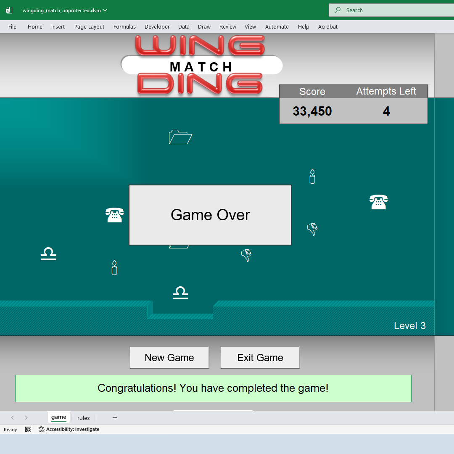Click the open folder Wingding symbol

pyautogui.click(x=180, y=137)
